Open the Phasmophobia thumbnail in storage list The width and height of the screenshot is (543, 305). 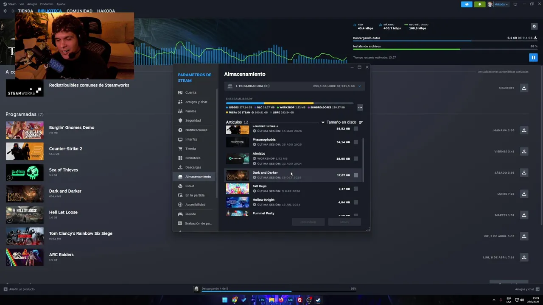(238, 142)
